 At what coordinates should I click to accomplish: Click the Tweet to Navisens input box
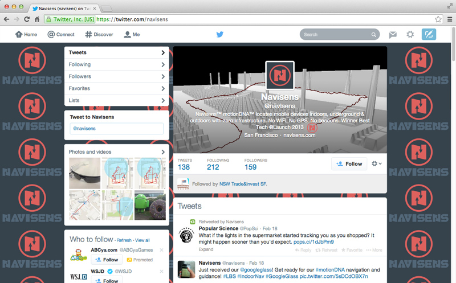point(117,129)
